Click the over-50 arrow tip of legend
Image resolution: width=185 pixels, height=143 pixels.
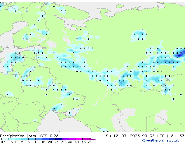point(92,139)
